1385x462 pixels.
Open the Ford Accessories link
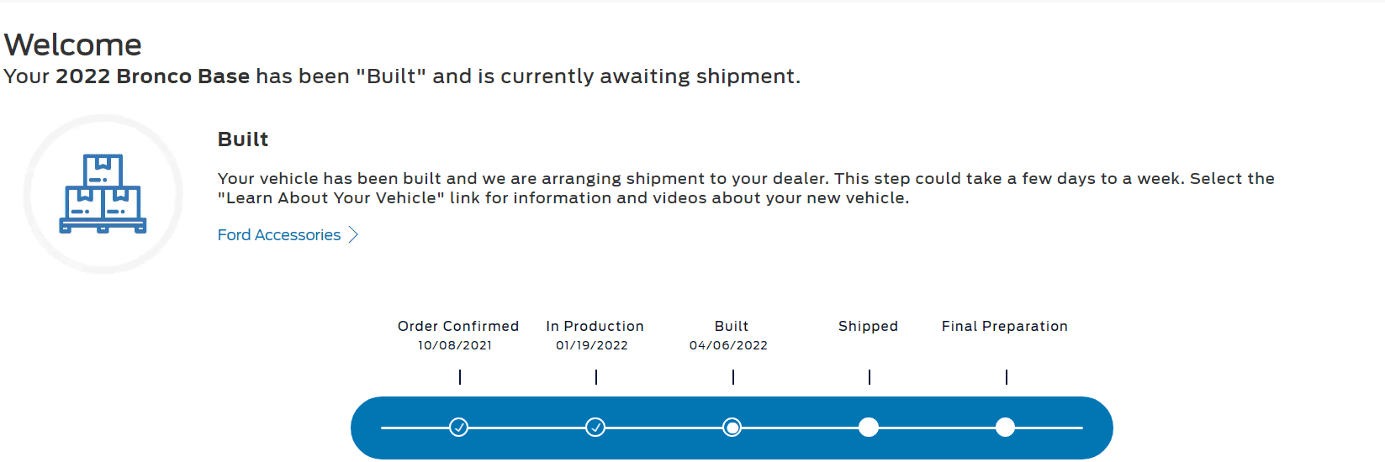click(x=279, y=235)
